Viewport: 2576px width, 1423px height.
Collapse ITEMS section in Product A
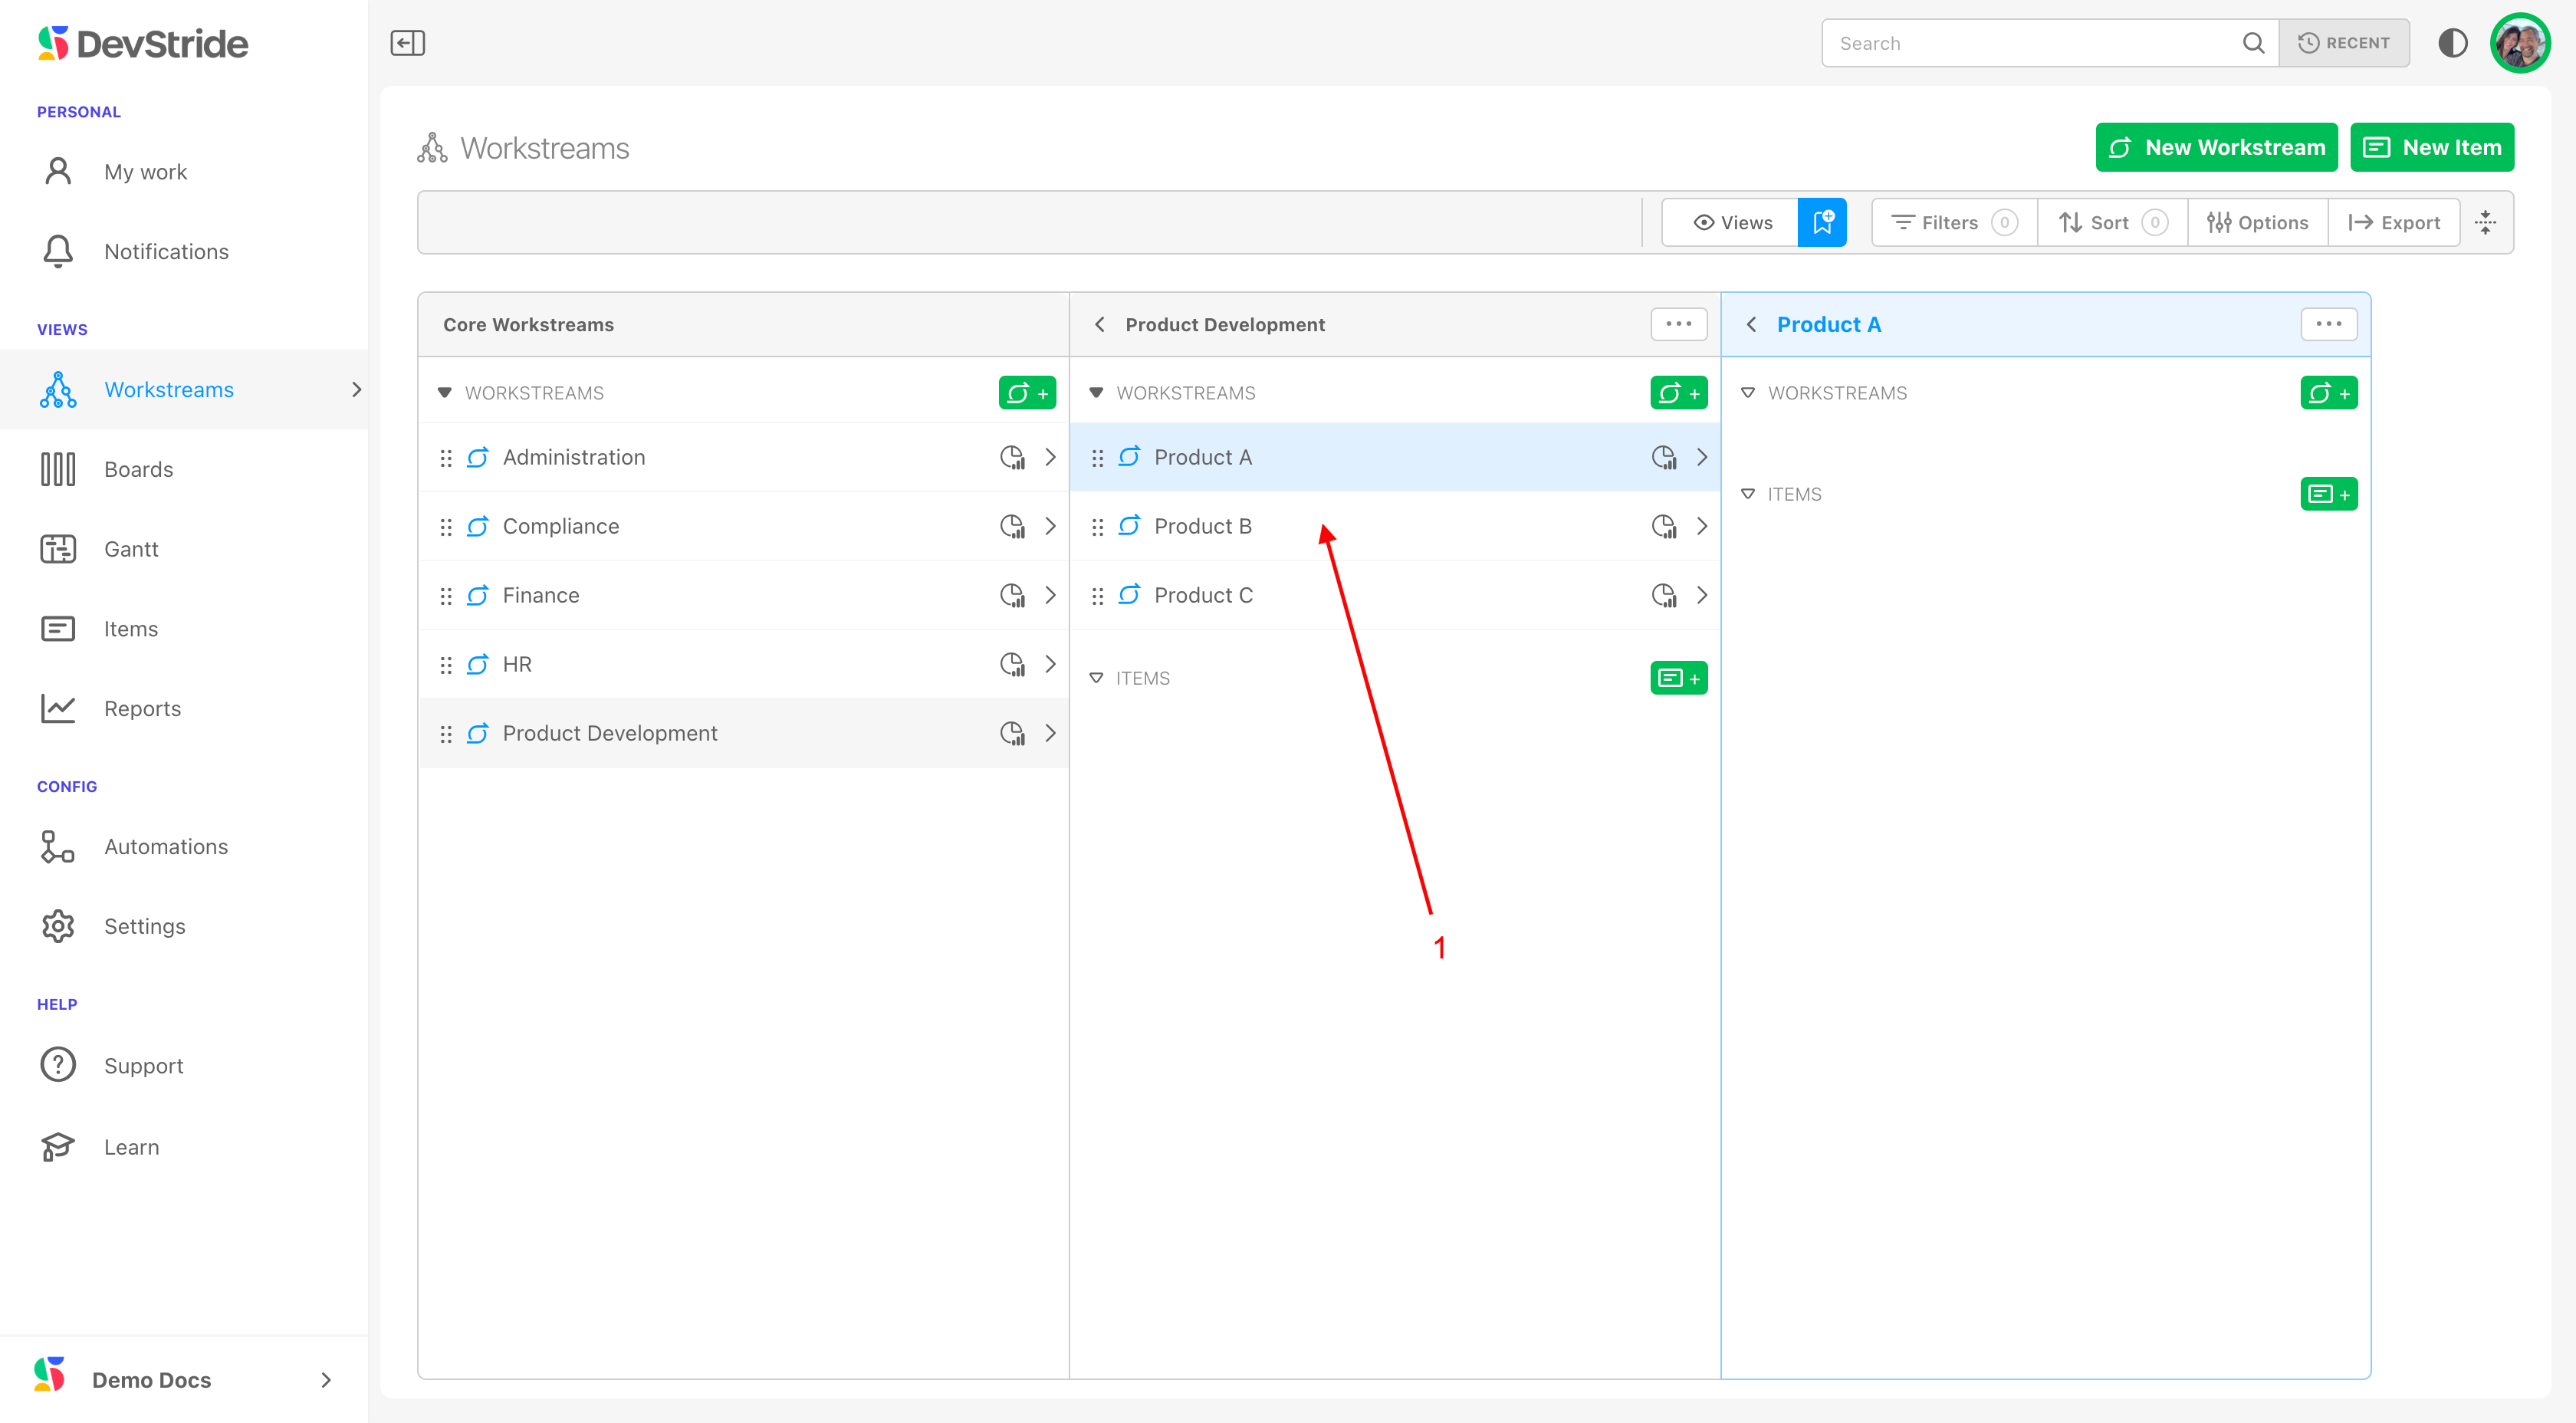1748,494
